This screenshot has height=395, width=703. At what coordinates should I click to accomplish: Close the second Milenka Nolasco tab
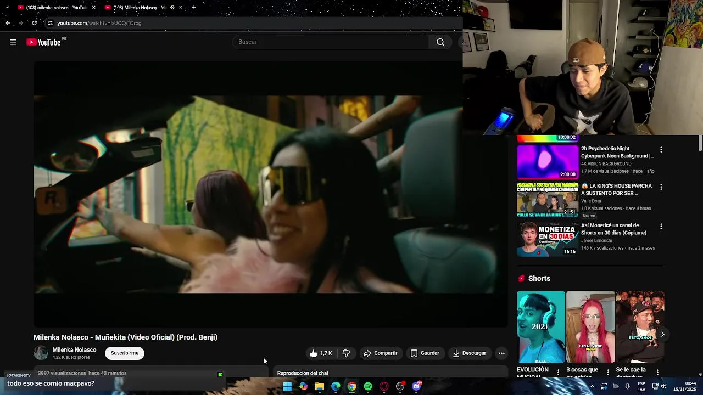[180, 8]
